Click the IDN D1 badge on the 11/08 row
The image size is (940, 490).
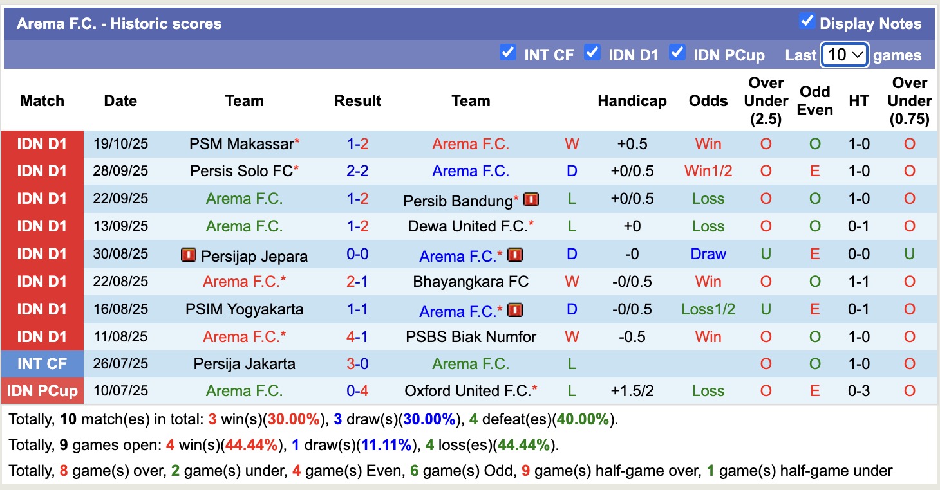(42, 336)
